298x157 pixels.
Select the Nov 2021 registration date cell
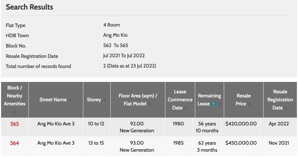[x=279, y=143]
